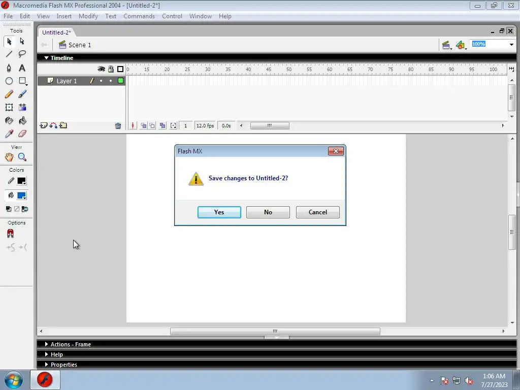Open the stroke color swatch
This screenshot has height=390, width=520.
(x=21, y=181)
